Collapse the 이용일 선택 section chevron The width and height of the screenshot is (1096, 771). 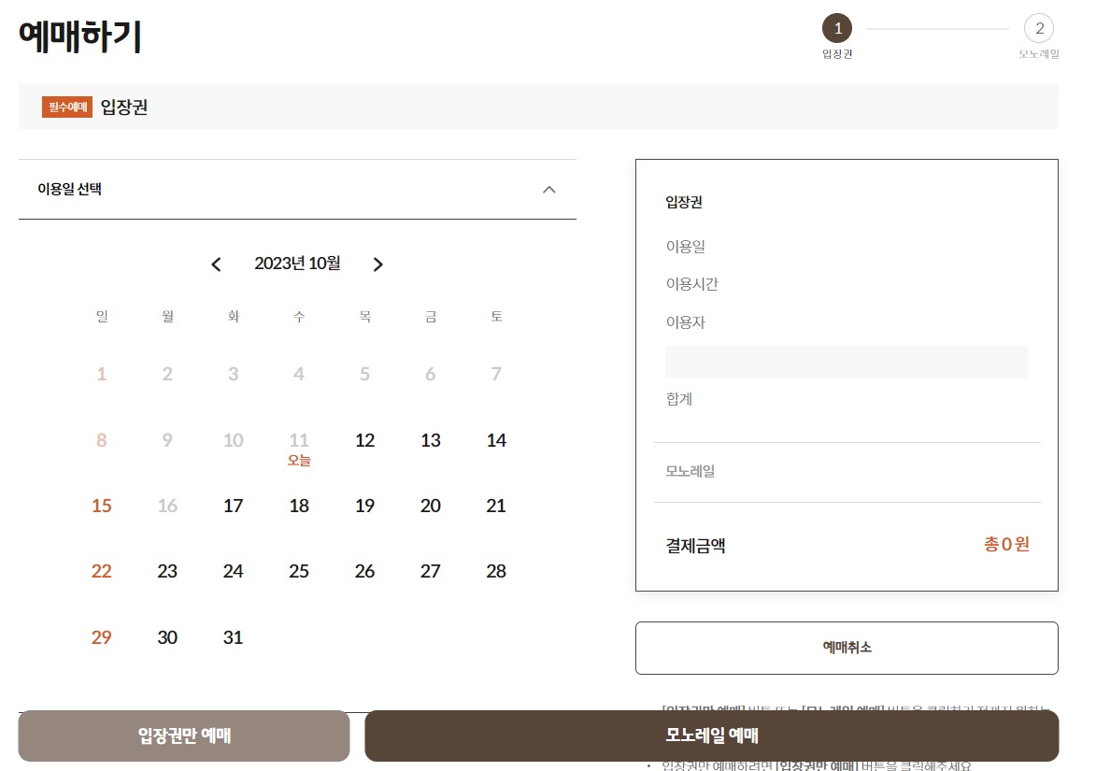549,190
